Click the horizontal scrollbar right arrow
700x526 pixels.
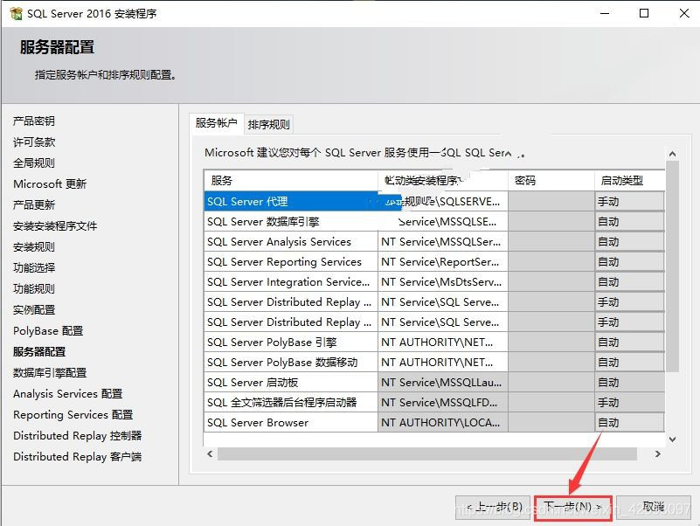657,453
